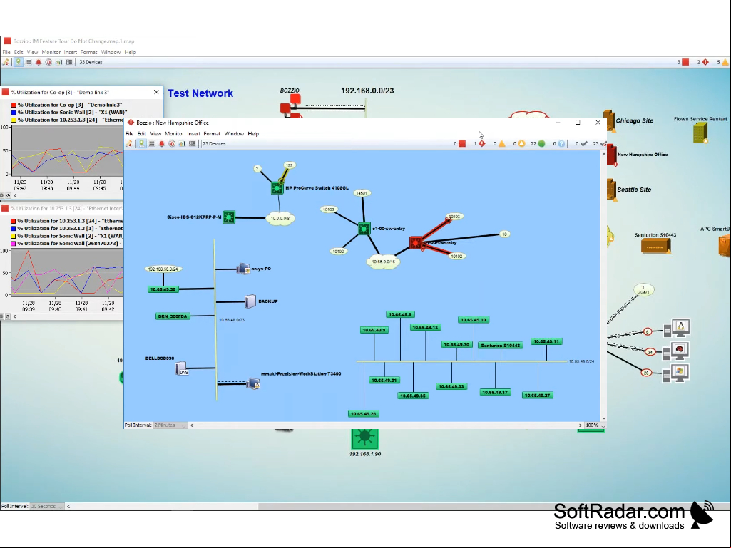Click the 192.168.1.90 switch icon

tap(364, 438)
